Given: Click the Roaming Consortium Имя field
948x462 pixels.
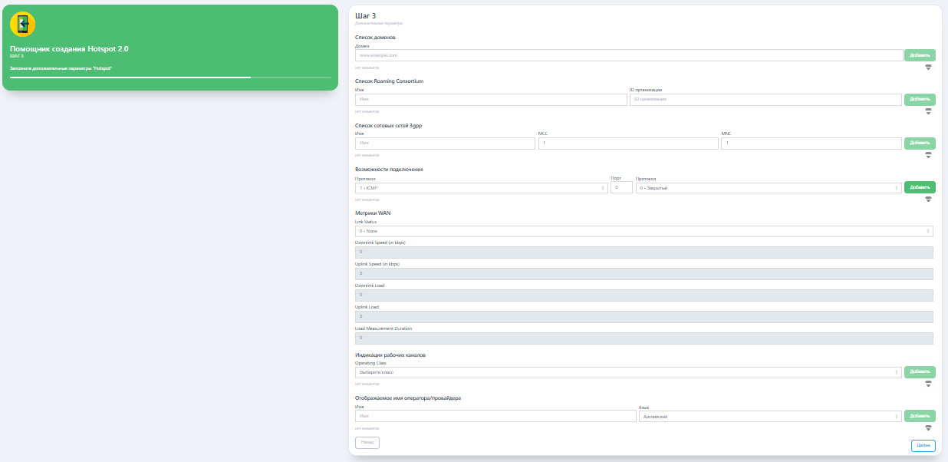Looking at the screenshot, I should [491, 100].
